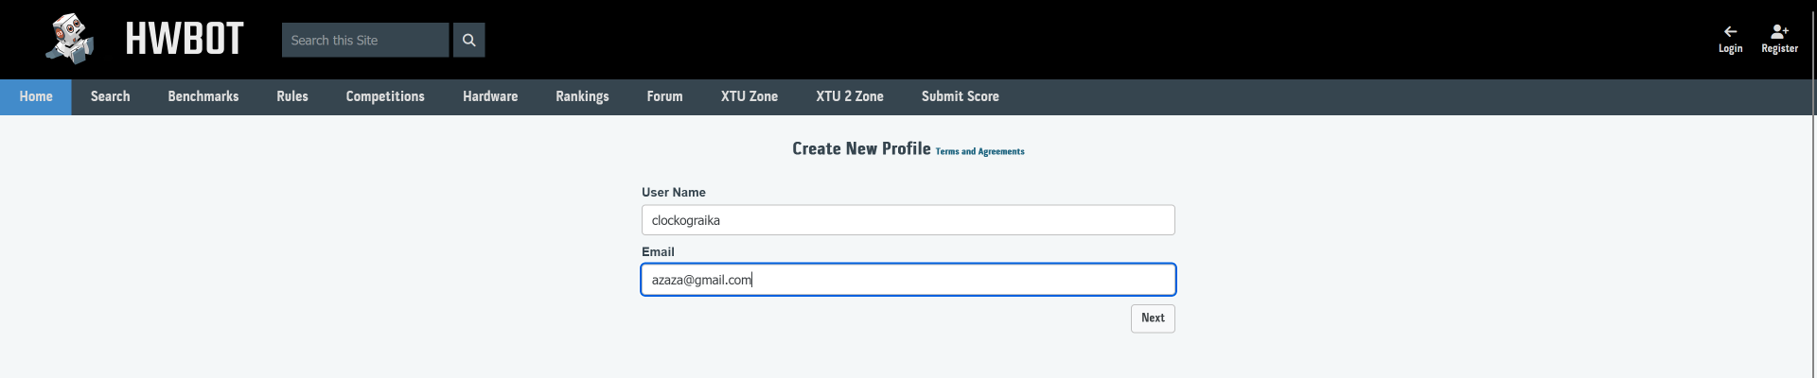
Task: View the Rankings page
Action: (582, 96)
